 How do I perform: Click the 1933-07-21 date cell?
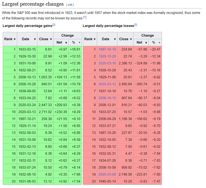107,126
